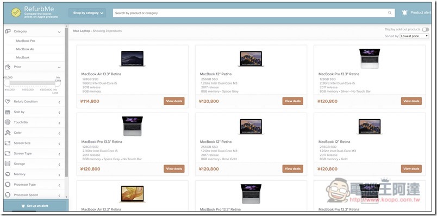Select MacBook Pro category item

pyautogui.click(x=26, y=41)
